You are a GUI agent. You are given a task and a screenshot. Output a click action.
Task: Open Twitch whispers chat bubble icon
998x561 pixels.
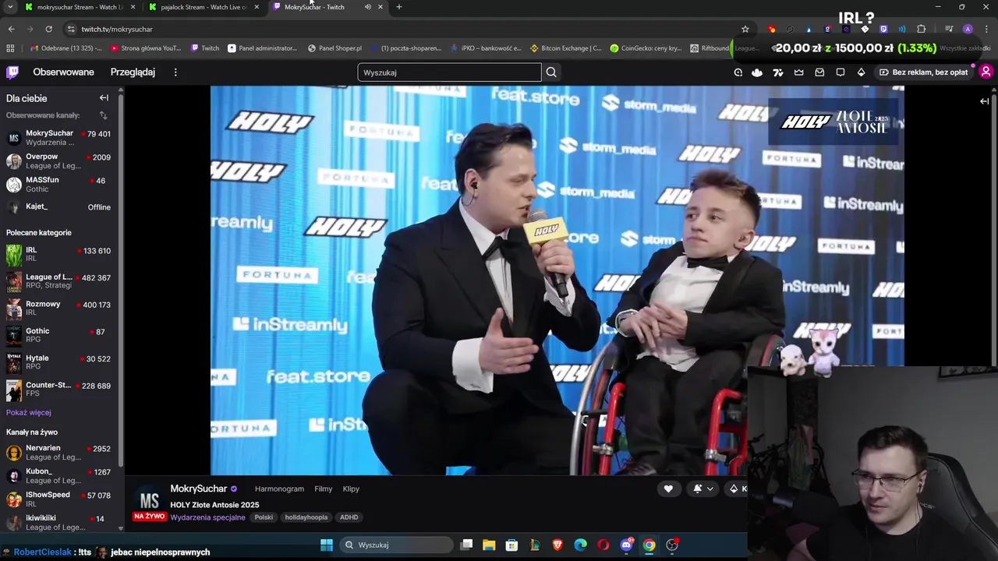[x=841, y=72]
